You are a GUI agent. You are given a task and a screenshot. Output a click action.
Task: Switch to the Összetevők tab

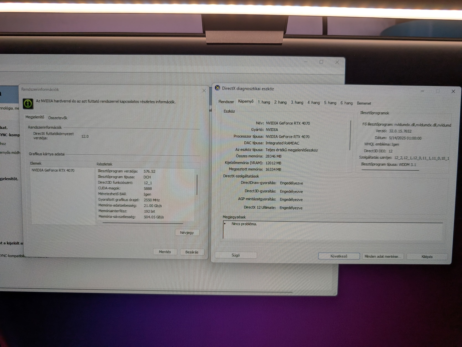click(x=58, y=118)
